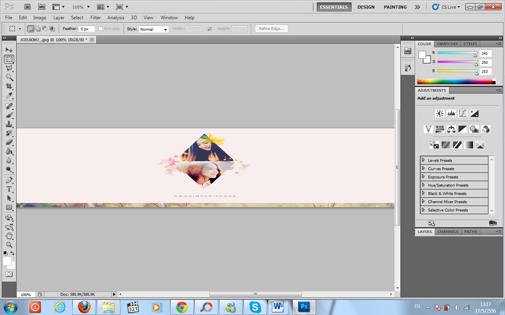
Task: Open the Style dropdown
Action: point(153,29)
